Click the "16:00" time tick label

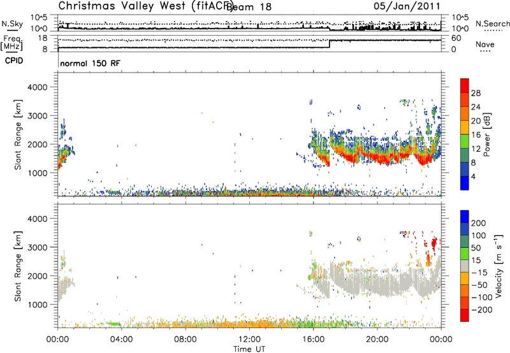pyautogui.click(x=313, y=340)
